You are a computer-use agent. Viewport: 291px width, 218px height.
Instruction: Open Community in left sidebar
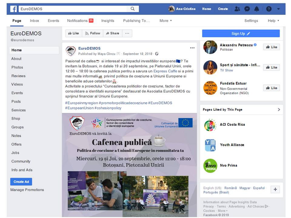click(x=21, y=161)
